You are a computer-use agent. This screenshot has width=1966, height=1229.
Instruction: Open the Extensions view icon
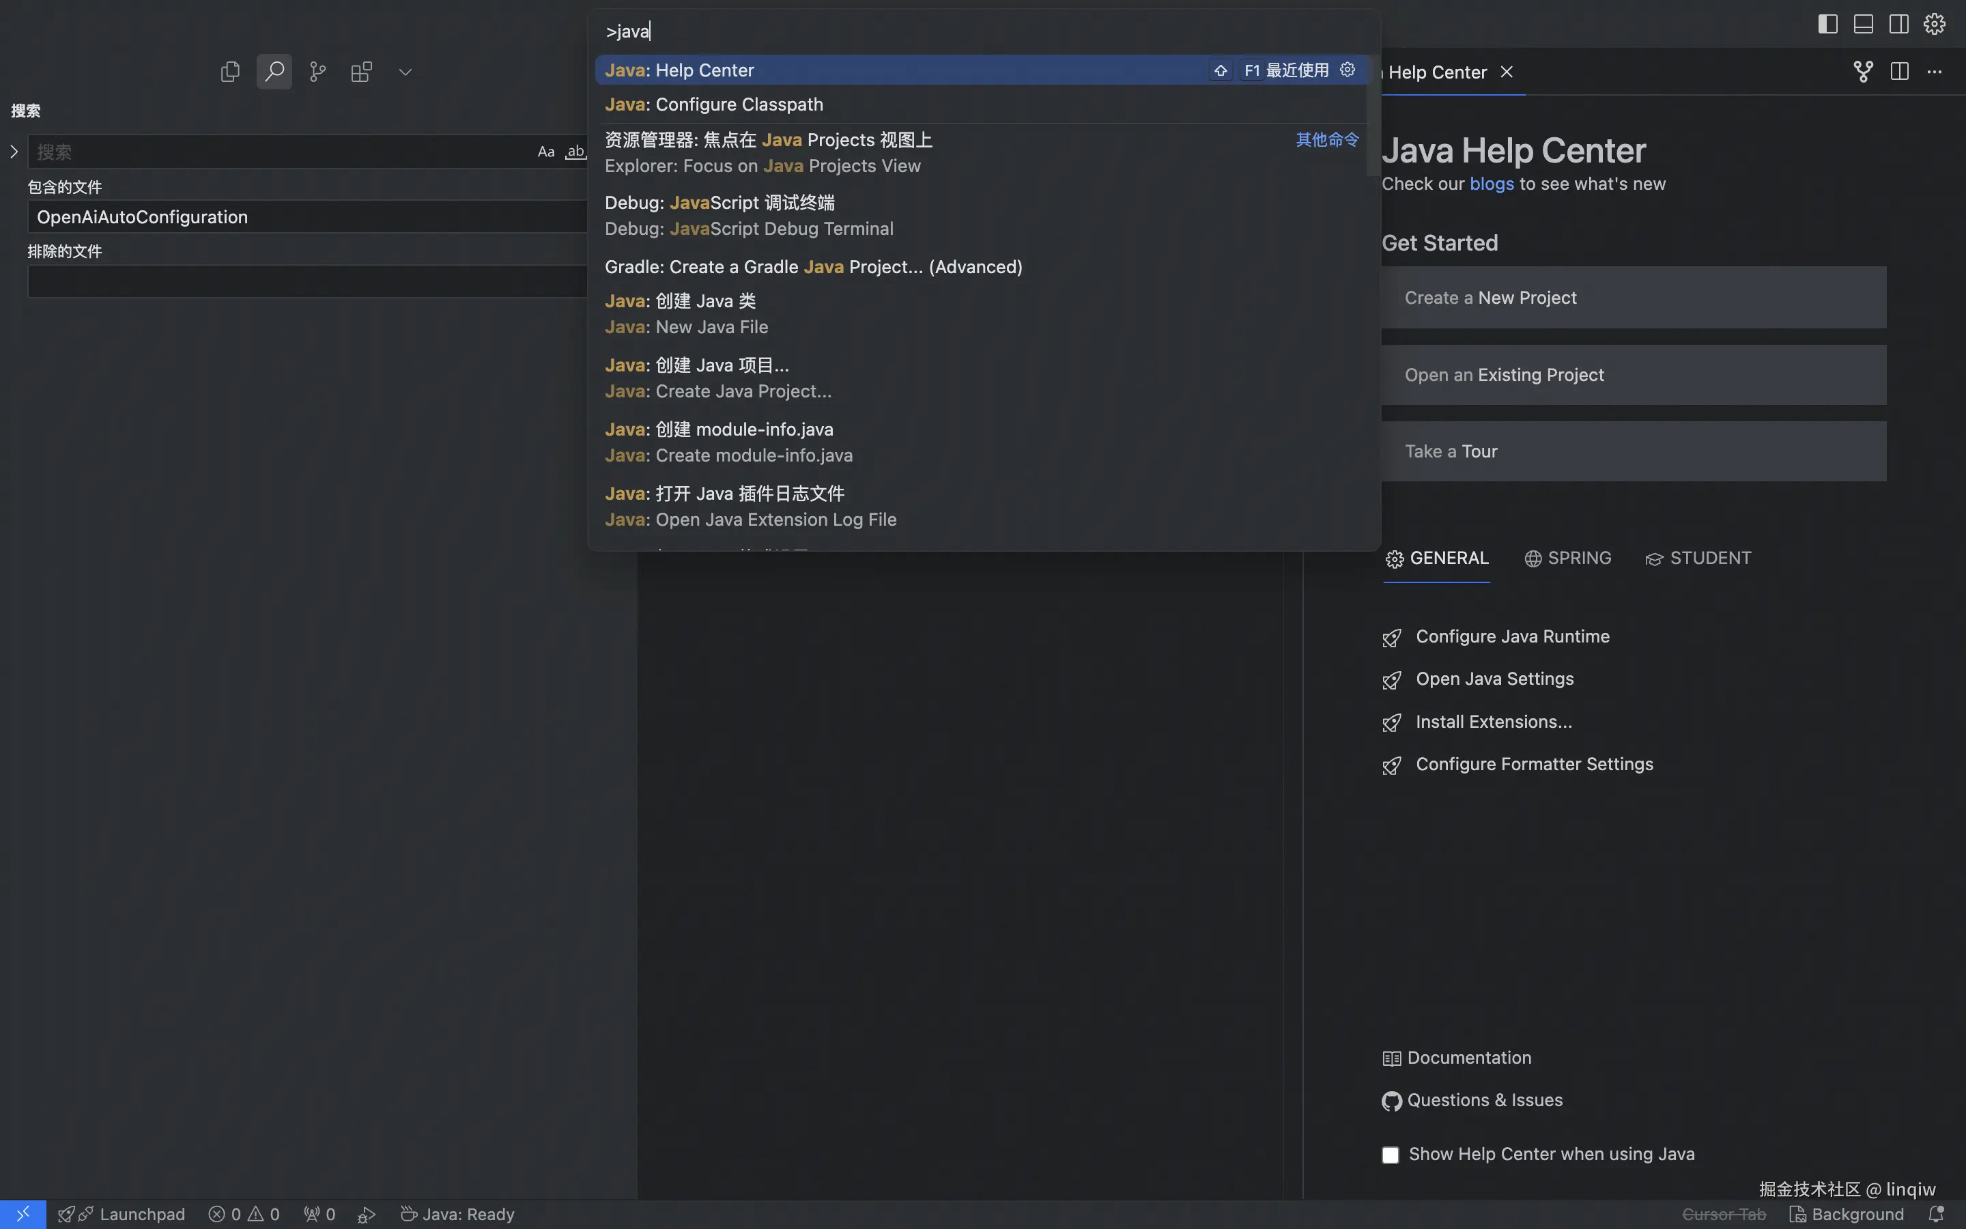[362, 72]
